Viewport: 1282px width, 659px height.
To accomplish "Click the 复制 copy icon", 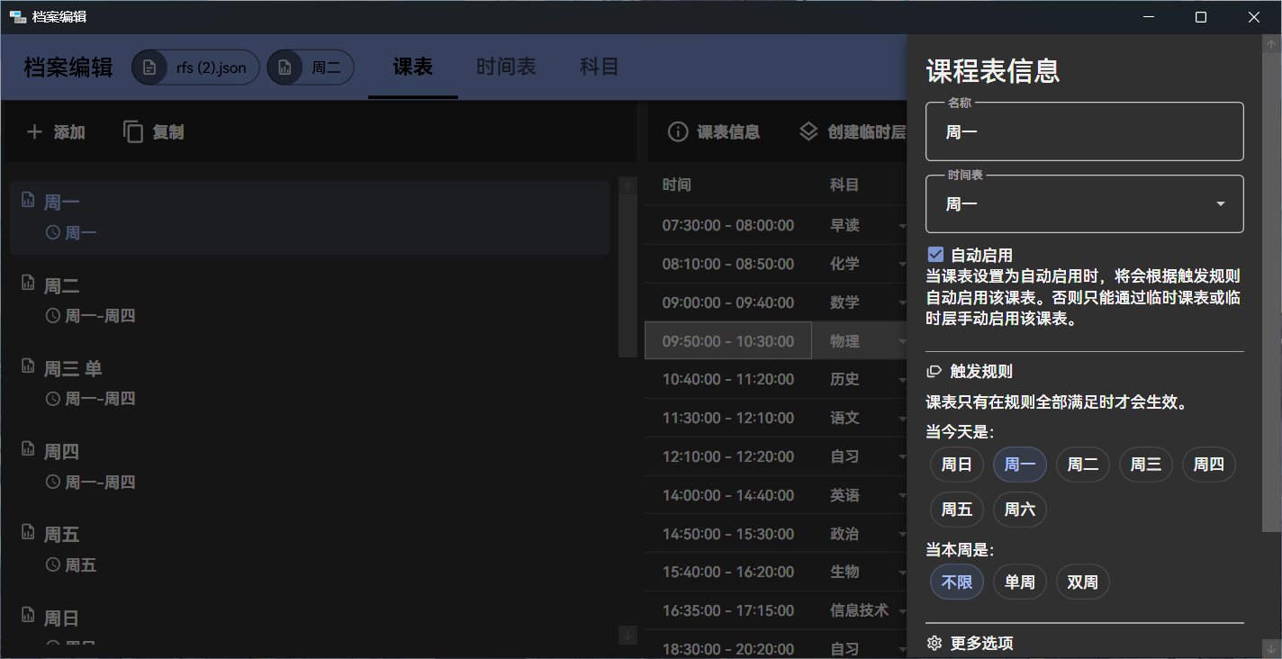I will tap(133, 132).
